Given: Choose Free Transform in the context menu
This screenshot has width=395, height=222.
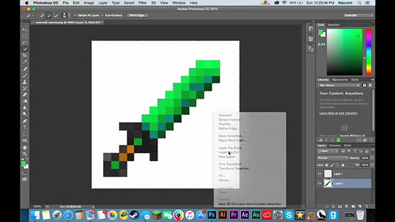Looking at the screenshot, I should point(230,164).
